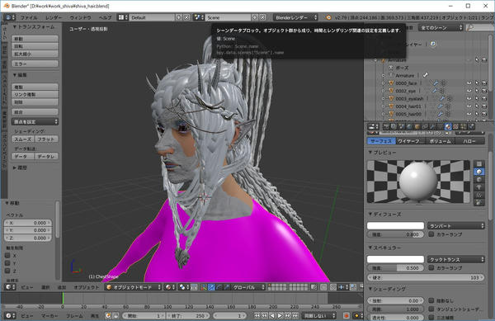Open the 原点を設定 dropdown
The height and width of the screenshot is (321, 495).
click(x=35, y=121)
